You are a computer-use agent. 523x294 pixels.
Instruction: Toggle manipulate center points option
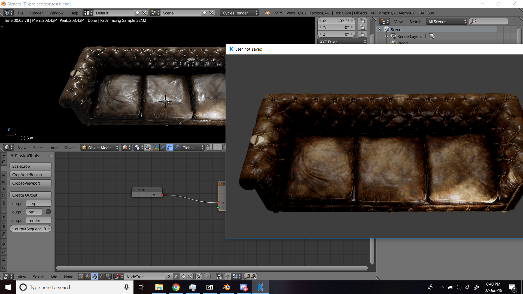pyautogui.click(x=148, y=148)
